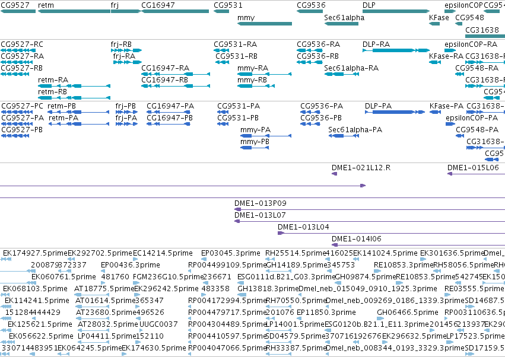Select the retm-PB protein glyph
This screenshot has height=357, width=505.
(78, 112)
